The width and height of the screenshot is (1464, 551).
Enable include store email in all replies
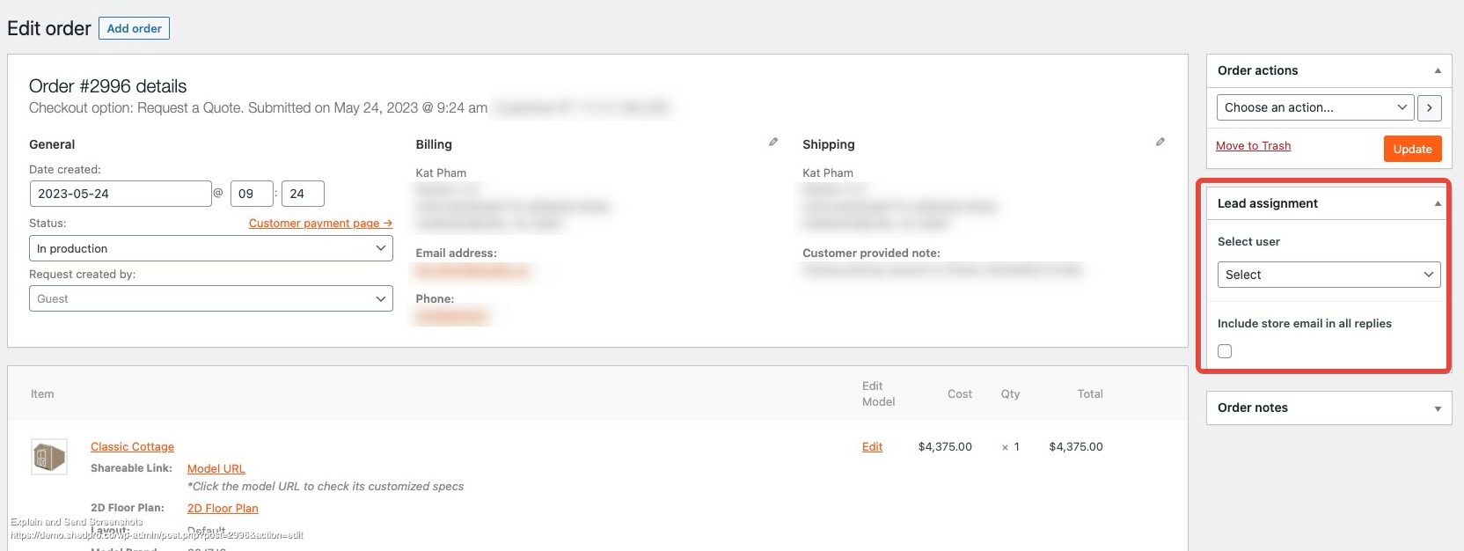1225,351
